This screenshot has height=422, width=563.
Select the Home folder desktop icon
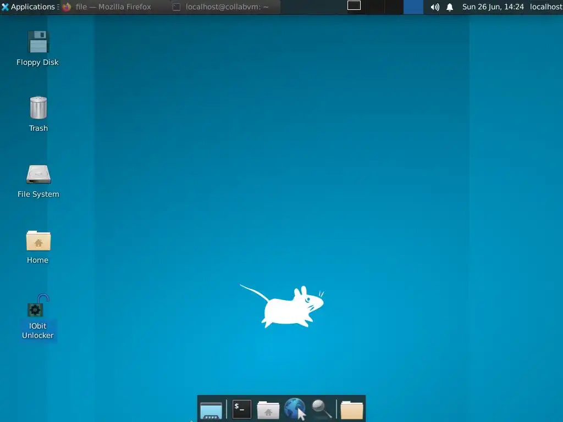(38, 247)
